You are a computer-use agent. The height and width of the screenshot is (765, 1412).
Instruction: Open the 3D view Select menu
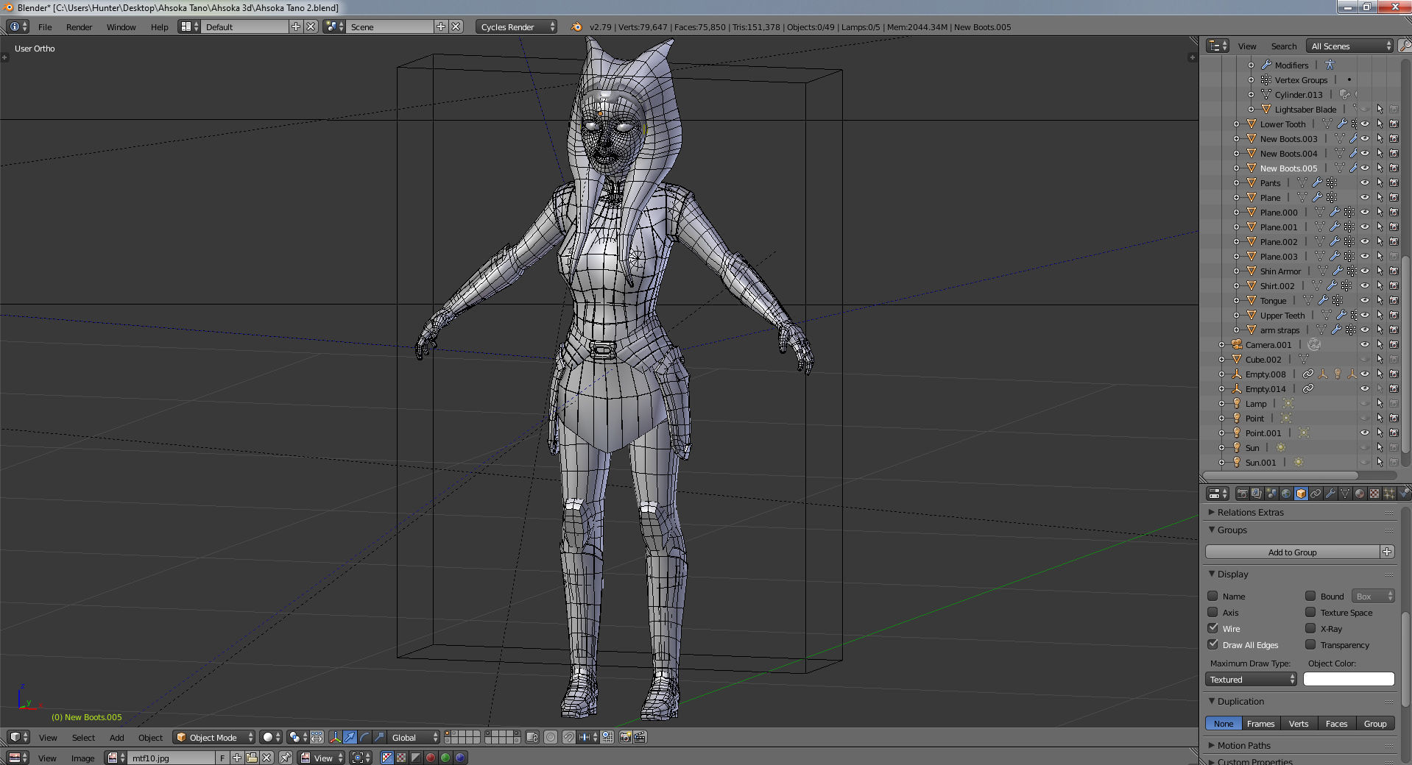(83, 737)
